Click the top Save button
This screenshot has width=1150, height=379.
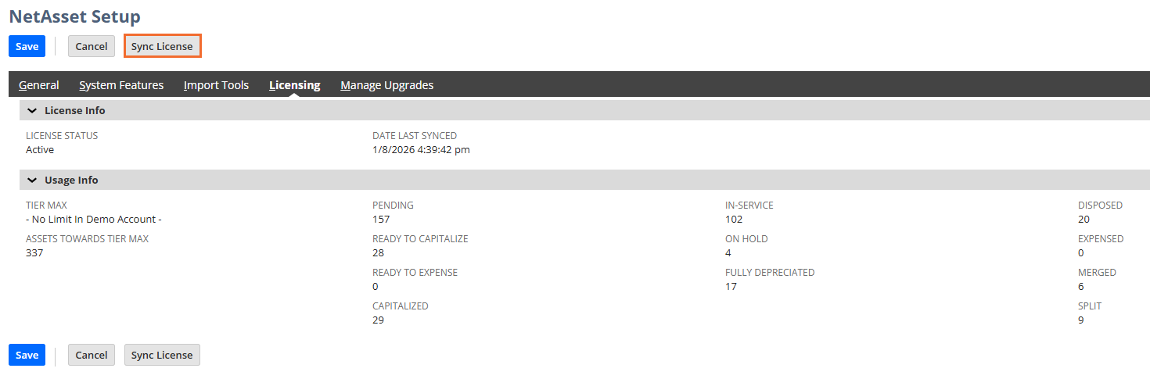click(27, 46)
